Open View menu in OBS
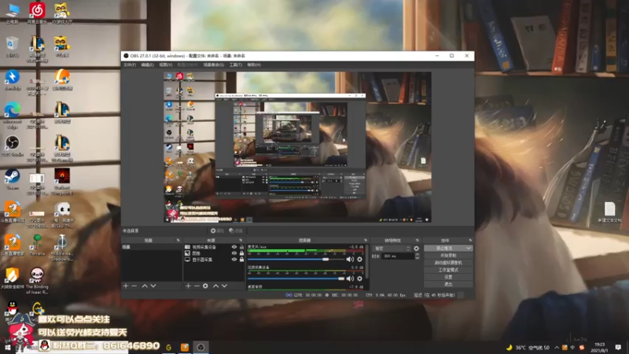The height and width of the screenshot is (354, 629). [x=166, y=65]
